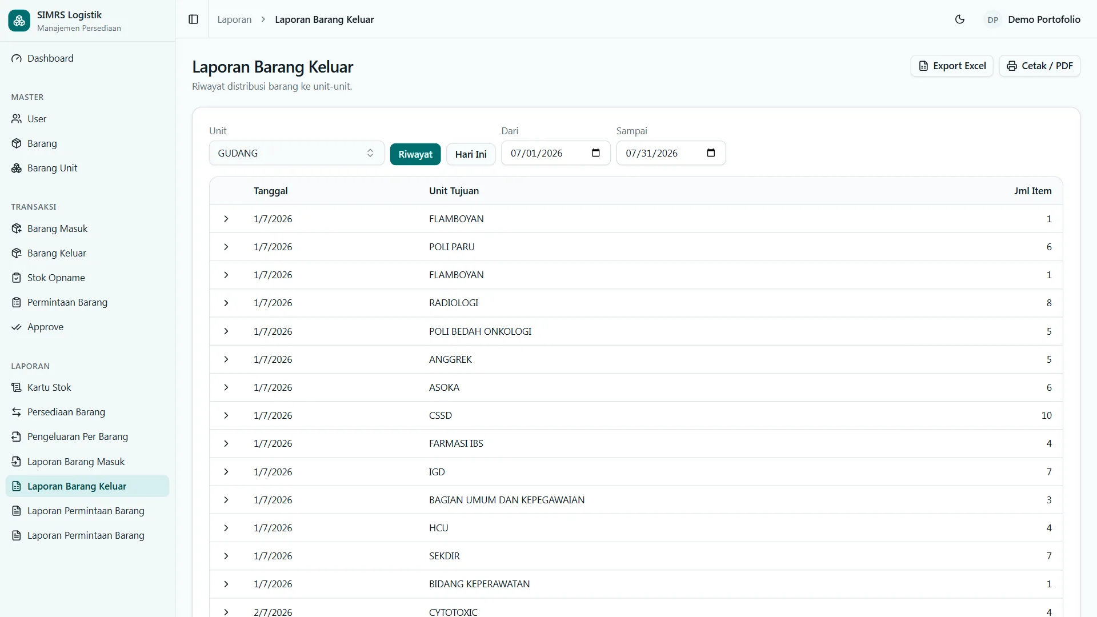Expand the FARMASI IBS row
This screenshot has width=1097, height=617.
point(226,443)
